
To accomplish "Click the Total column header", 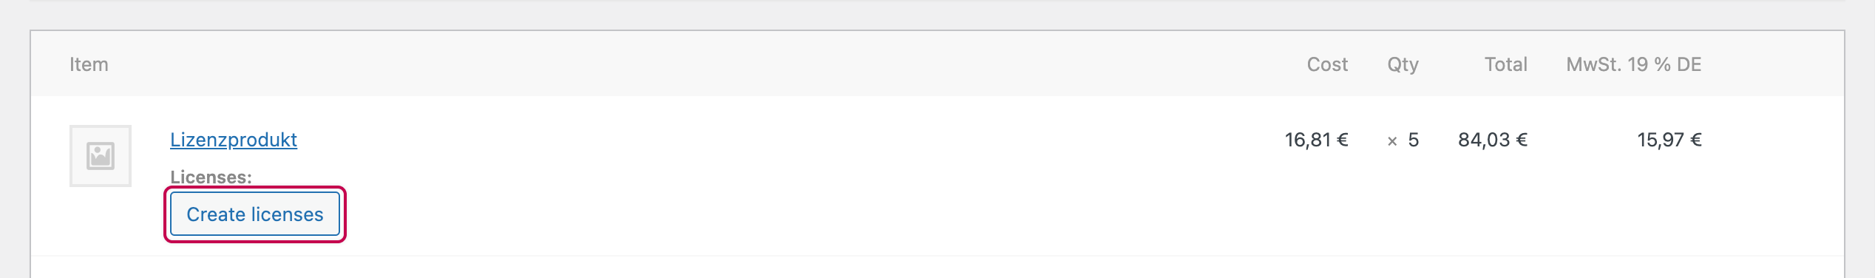I will (1505, 64).
